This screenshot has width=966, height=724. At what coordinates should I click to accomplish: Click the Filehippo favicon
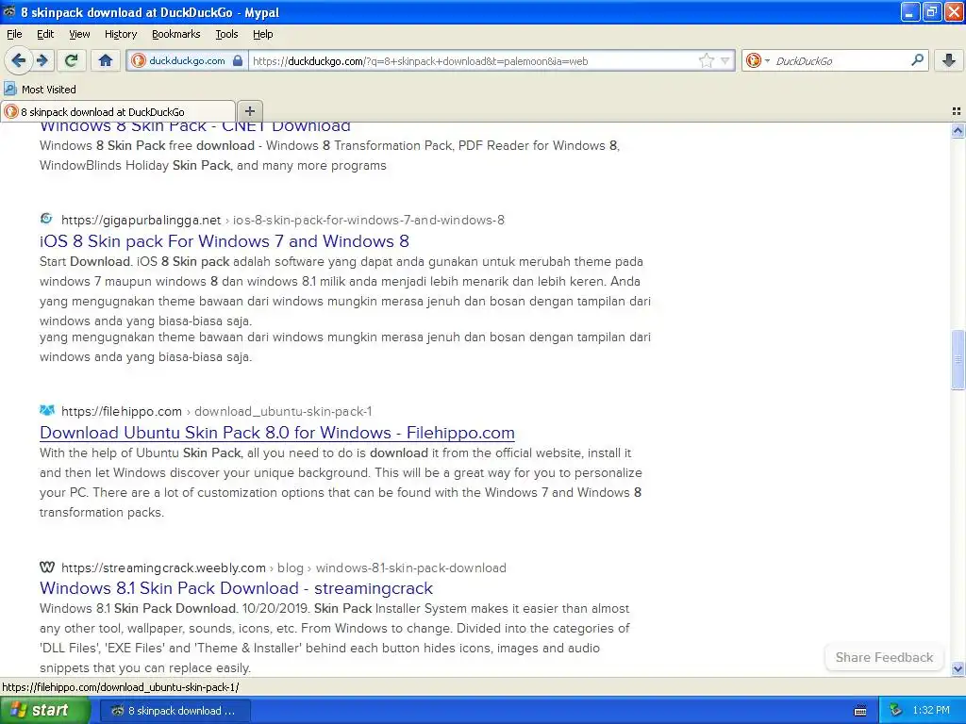tap(47, 410)
